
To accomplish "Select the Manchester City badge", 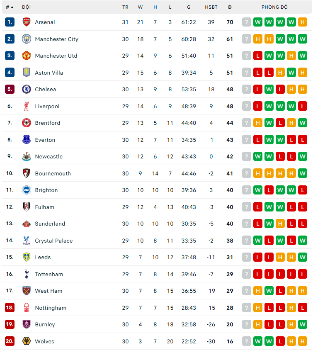I will pos(26,39).
